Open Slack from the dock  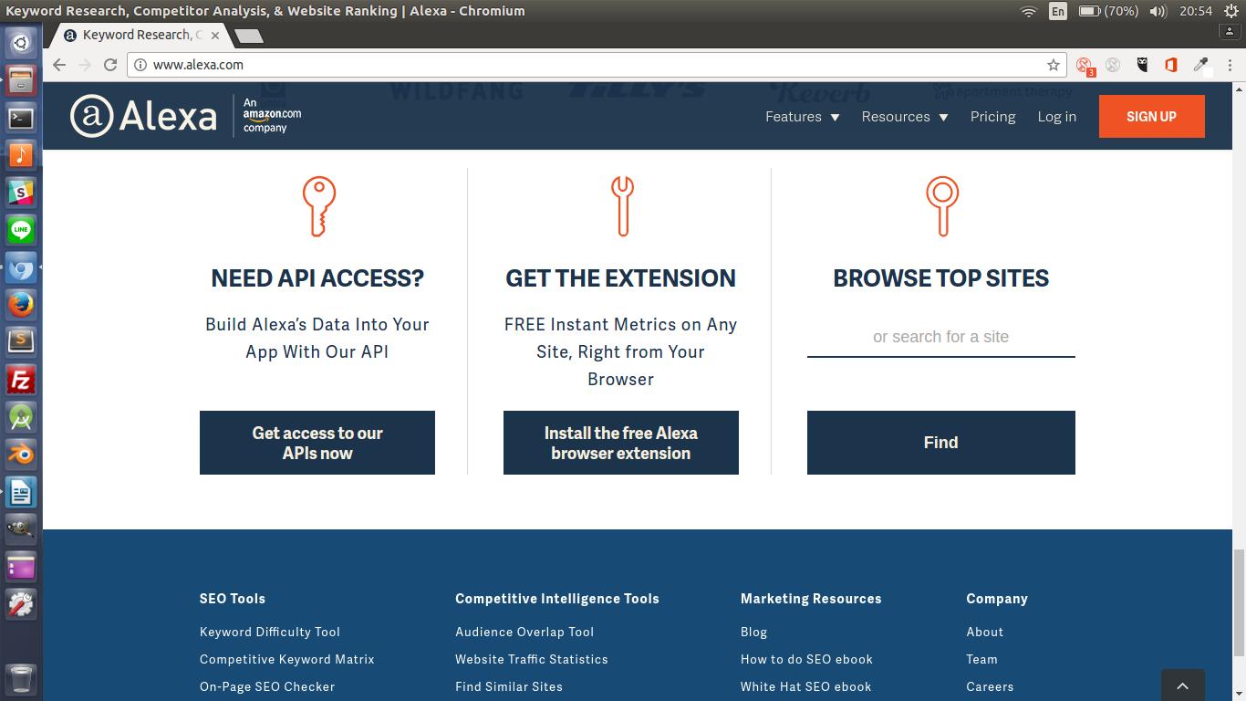click(21, 192)
